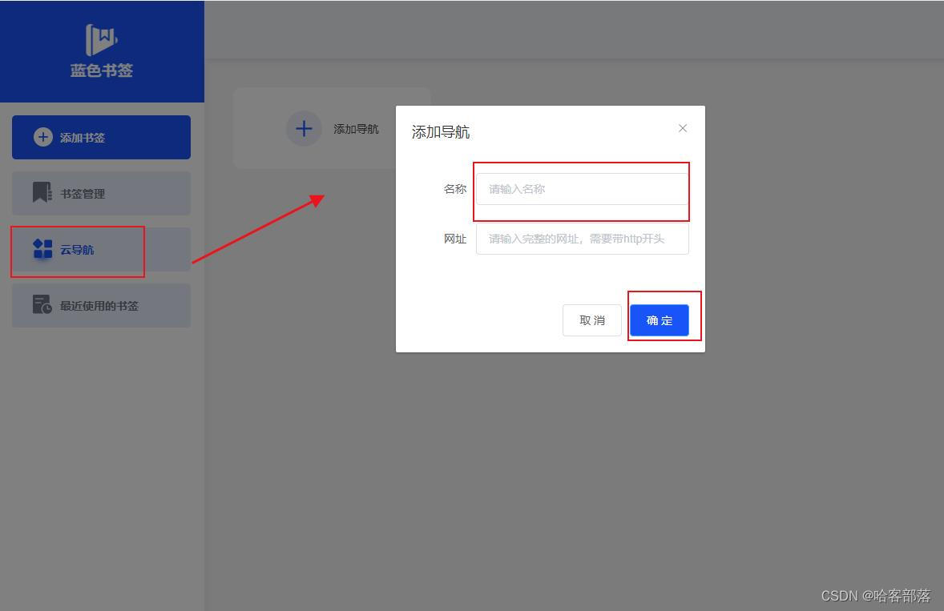Click the 取消 button
944x611 pixels.
pos(592,320)
